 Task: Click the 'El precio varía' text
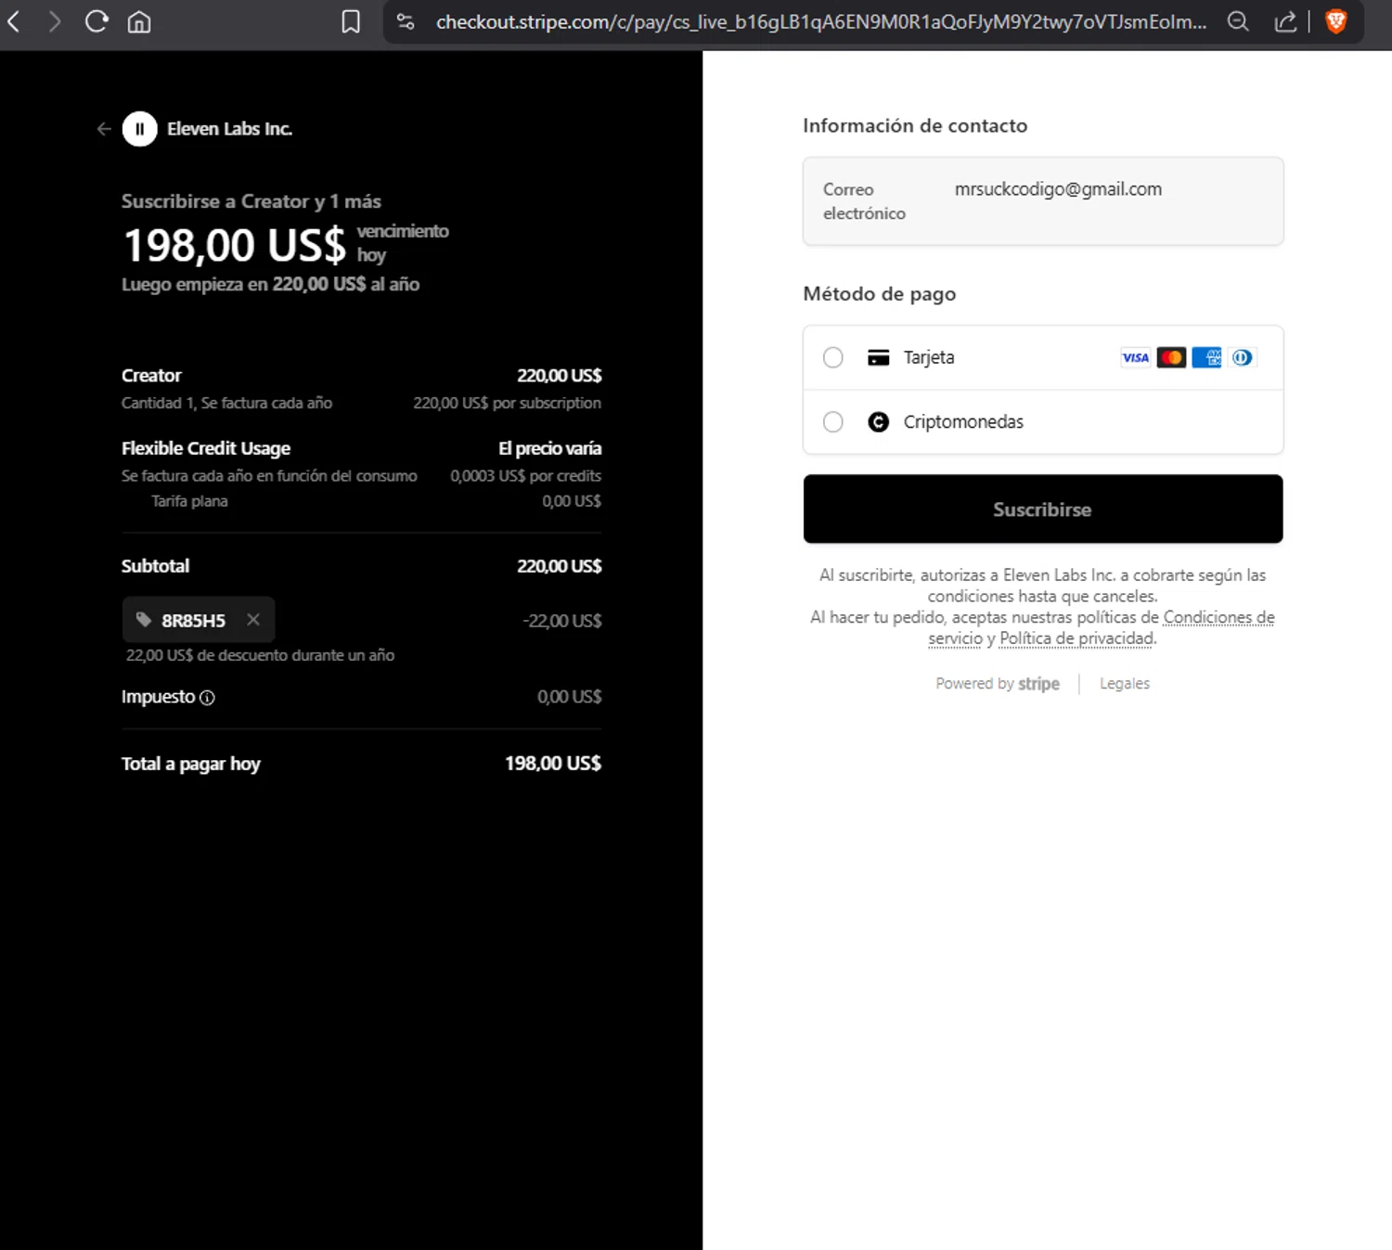[550, 448]
